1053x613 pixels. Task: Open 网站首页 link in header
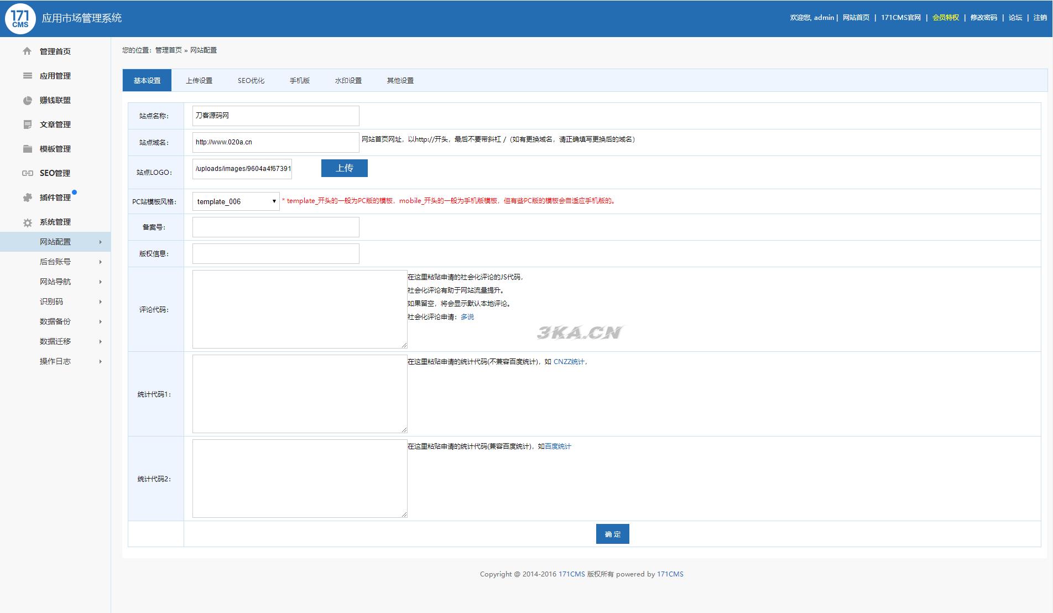856,18
